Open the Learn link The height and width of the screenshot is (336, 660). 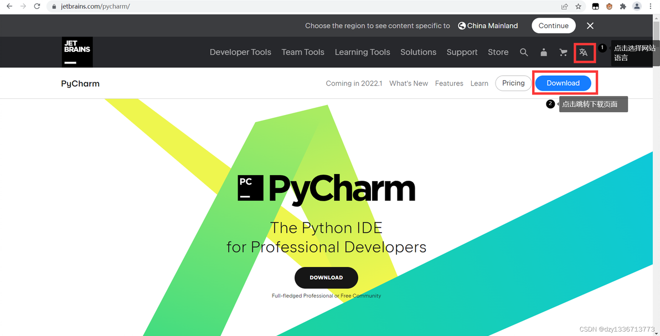click(x=479, y=83)
